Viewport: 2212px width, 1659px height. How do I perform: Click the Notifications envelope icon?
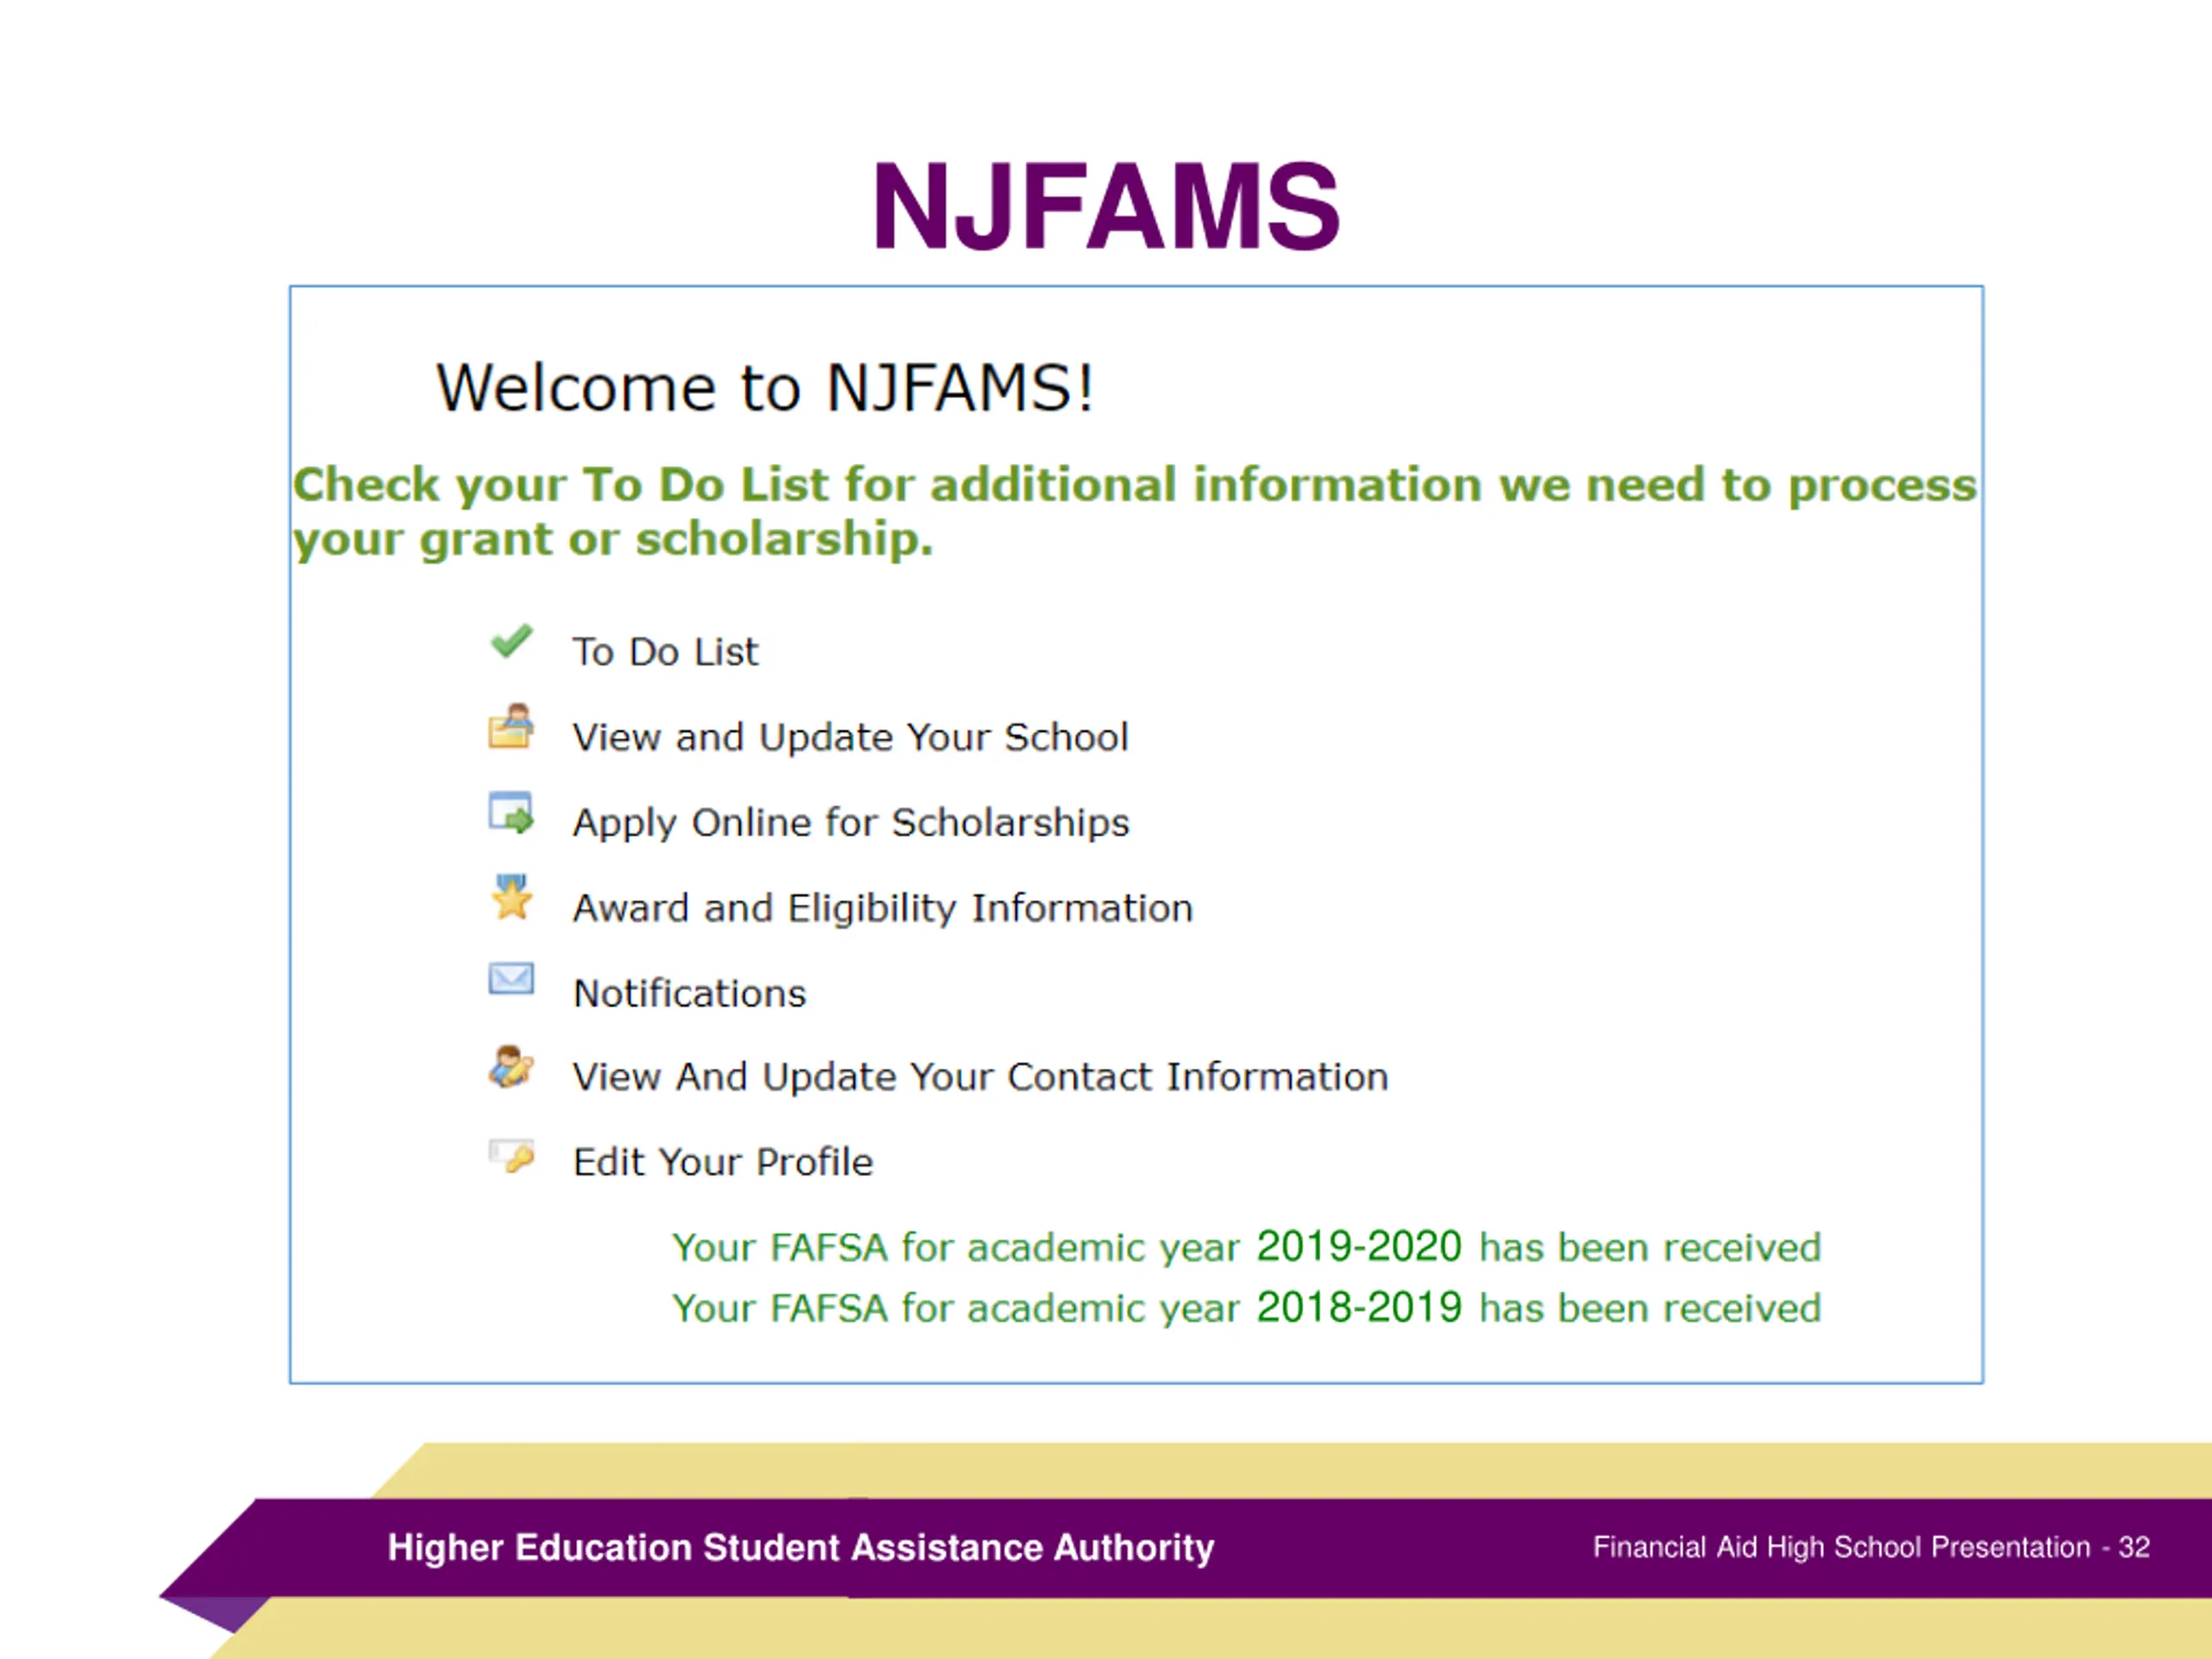(x=511, y=978)
